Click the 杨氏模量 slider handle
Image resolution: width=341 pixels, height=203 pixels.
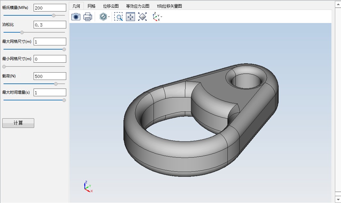(53, 15)
